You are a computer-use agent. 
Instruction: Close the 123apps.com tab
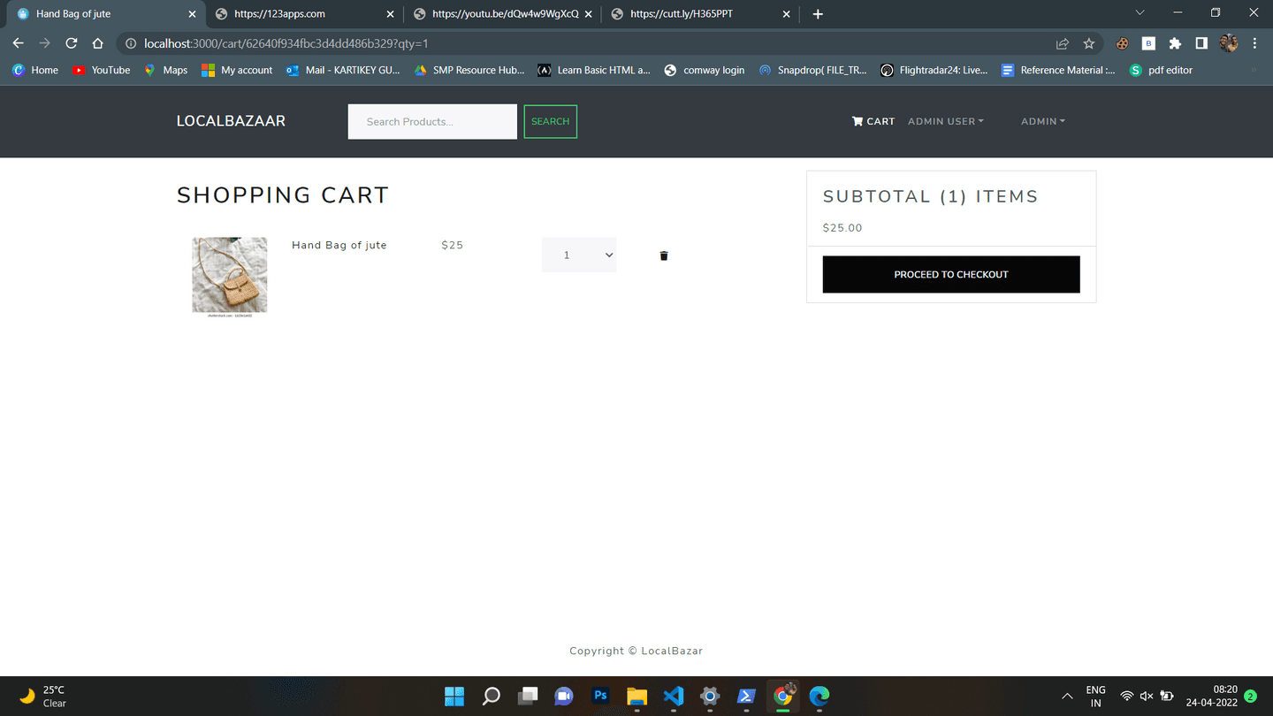point(390,14)
